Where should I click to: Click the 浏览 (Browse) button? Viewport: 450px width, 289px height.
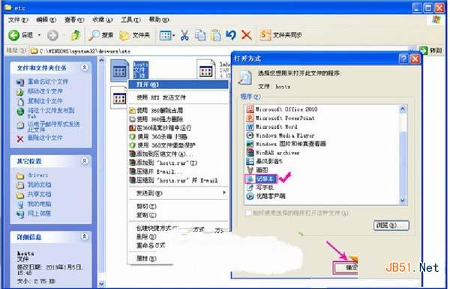pos(391,225)
